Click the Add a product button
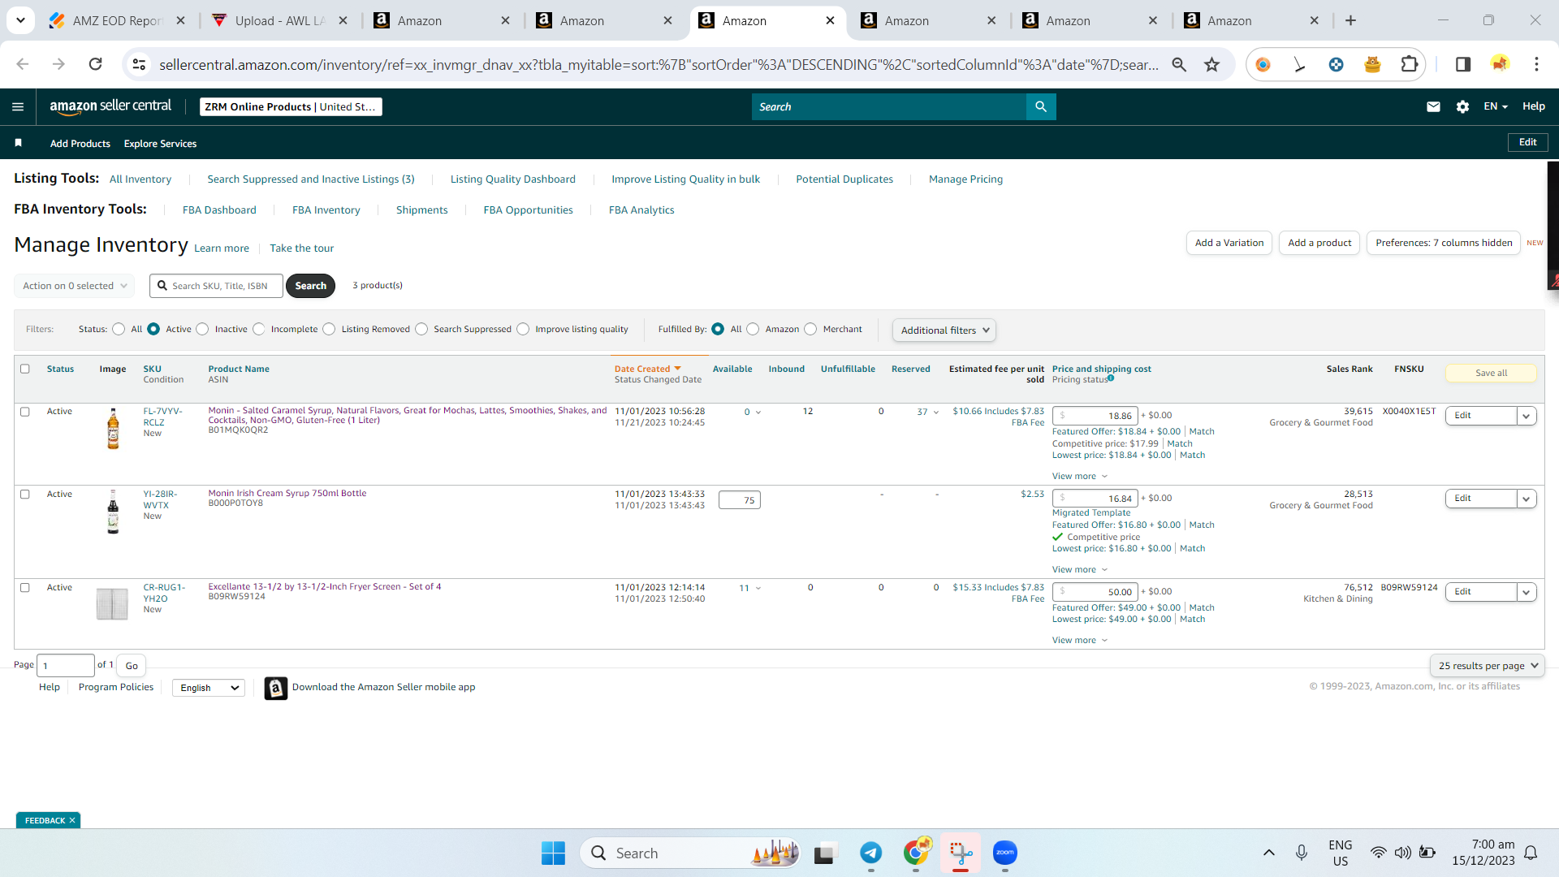 (1319, 243)
